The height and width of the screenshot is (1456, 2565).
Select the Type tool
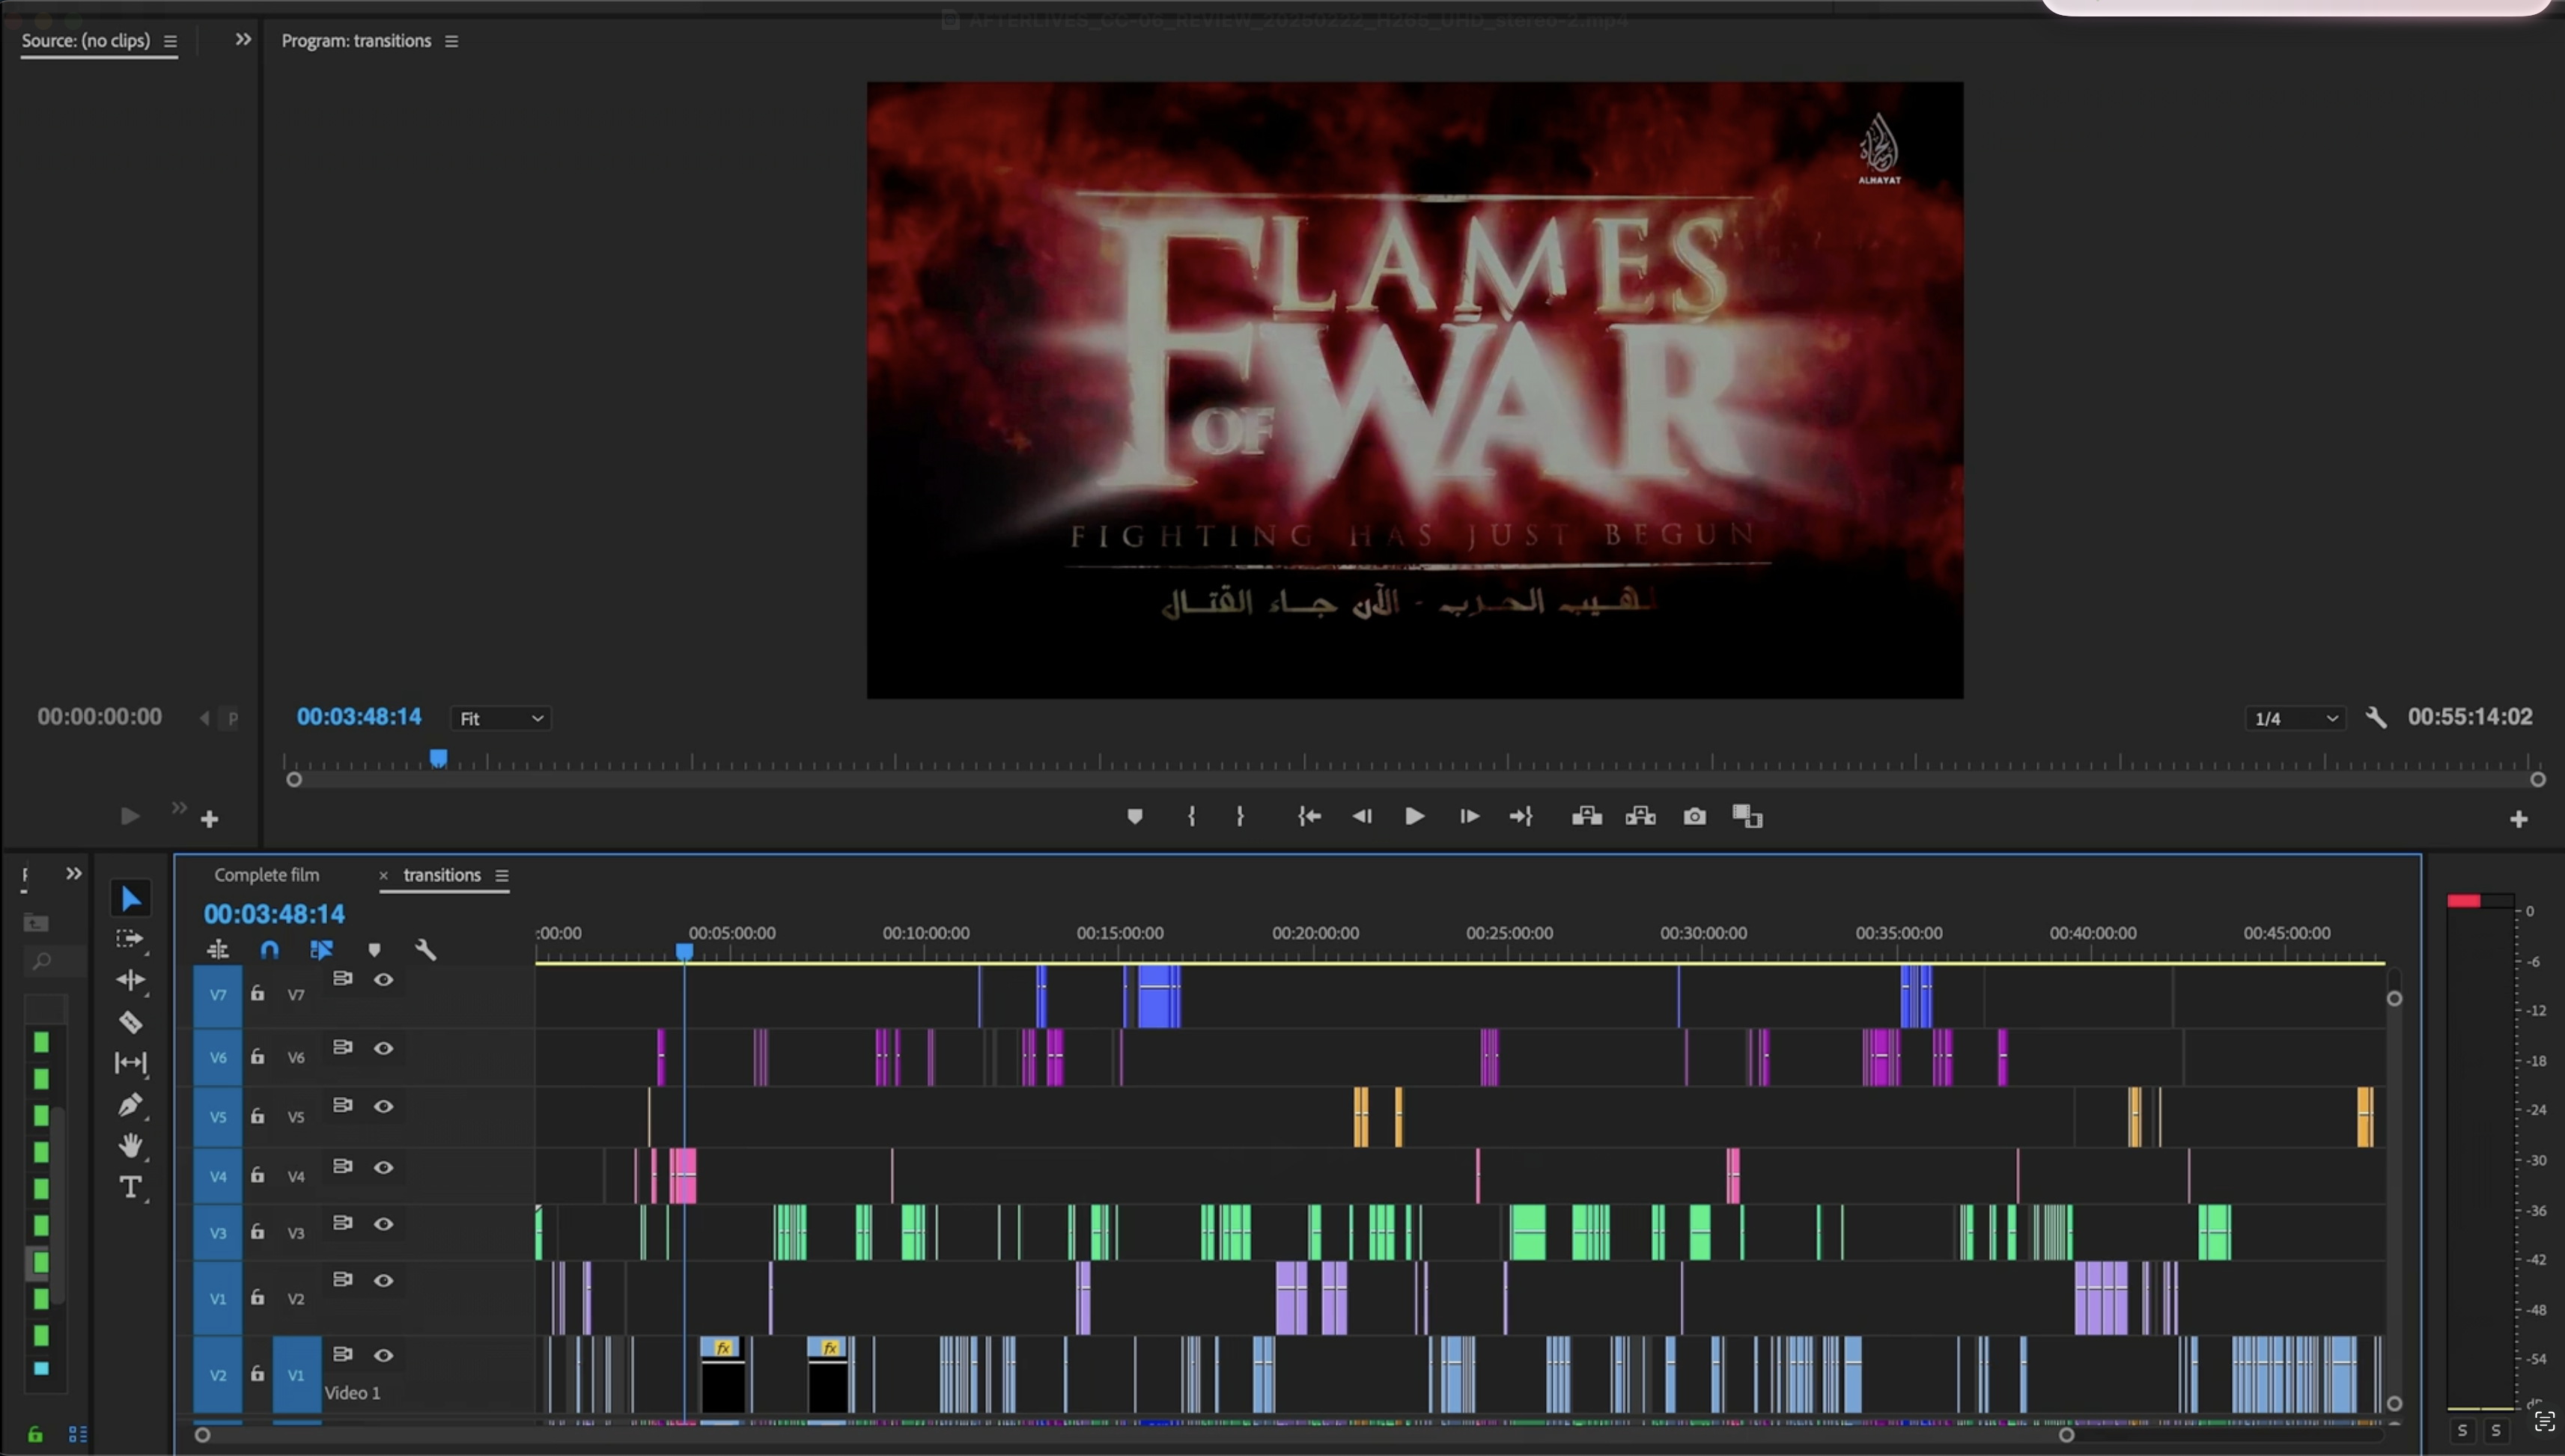click(130, 1187)
